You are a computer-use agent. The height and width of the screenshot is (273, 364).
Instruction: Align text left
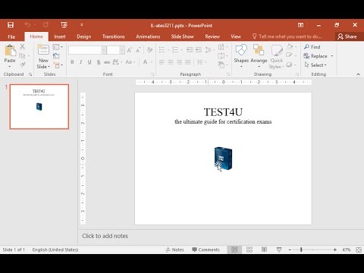[x=162, y=62]
